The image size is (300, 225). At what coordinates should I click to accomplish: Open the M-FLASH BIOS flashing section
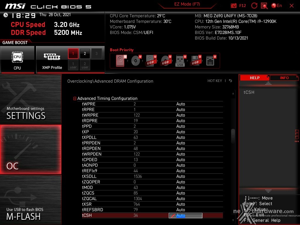(30, 200)
